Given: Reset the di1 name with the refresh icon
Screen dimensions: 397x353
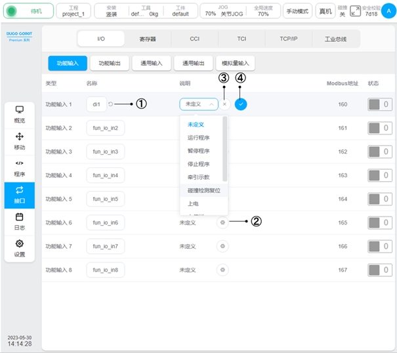Looking at the screenshot, I should pos(111,104).
